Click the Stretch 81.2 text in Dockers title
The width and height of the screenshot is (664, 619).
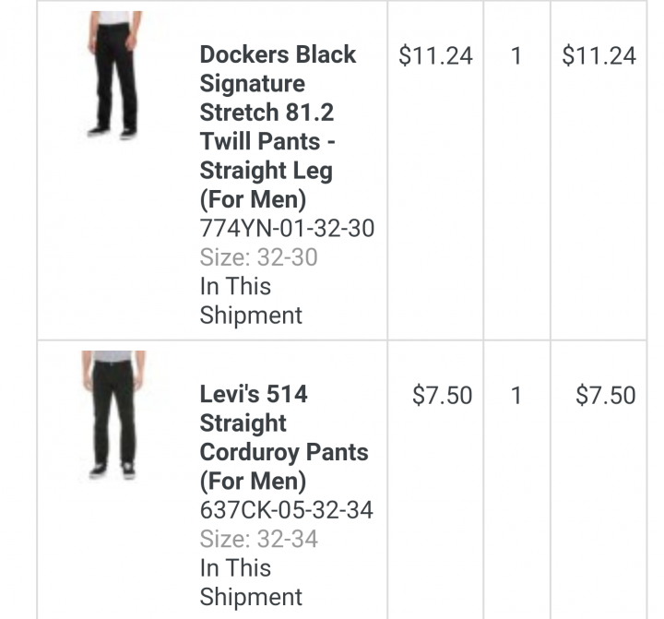tap(267, 113)
